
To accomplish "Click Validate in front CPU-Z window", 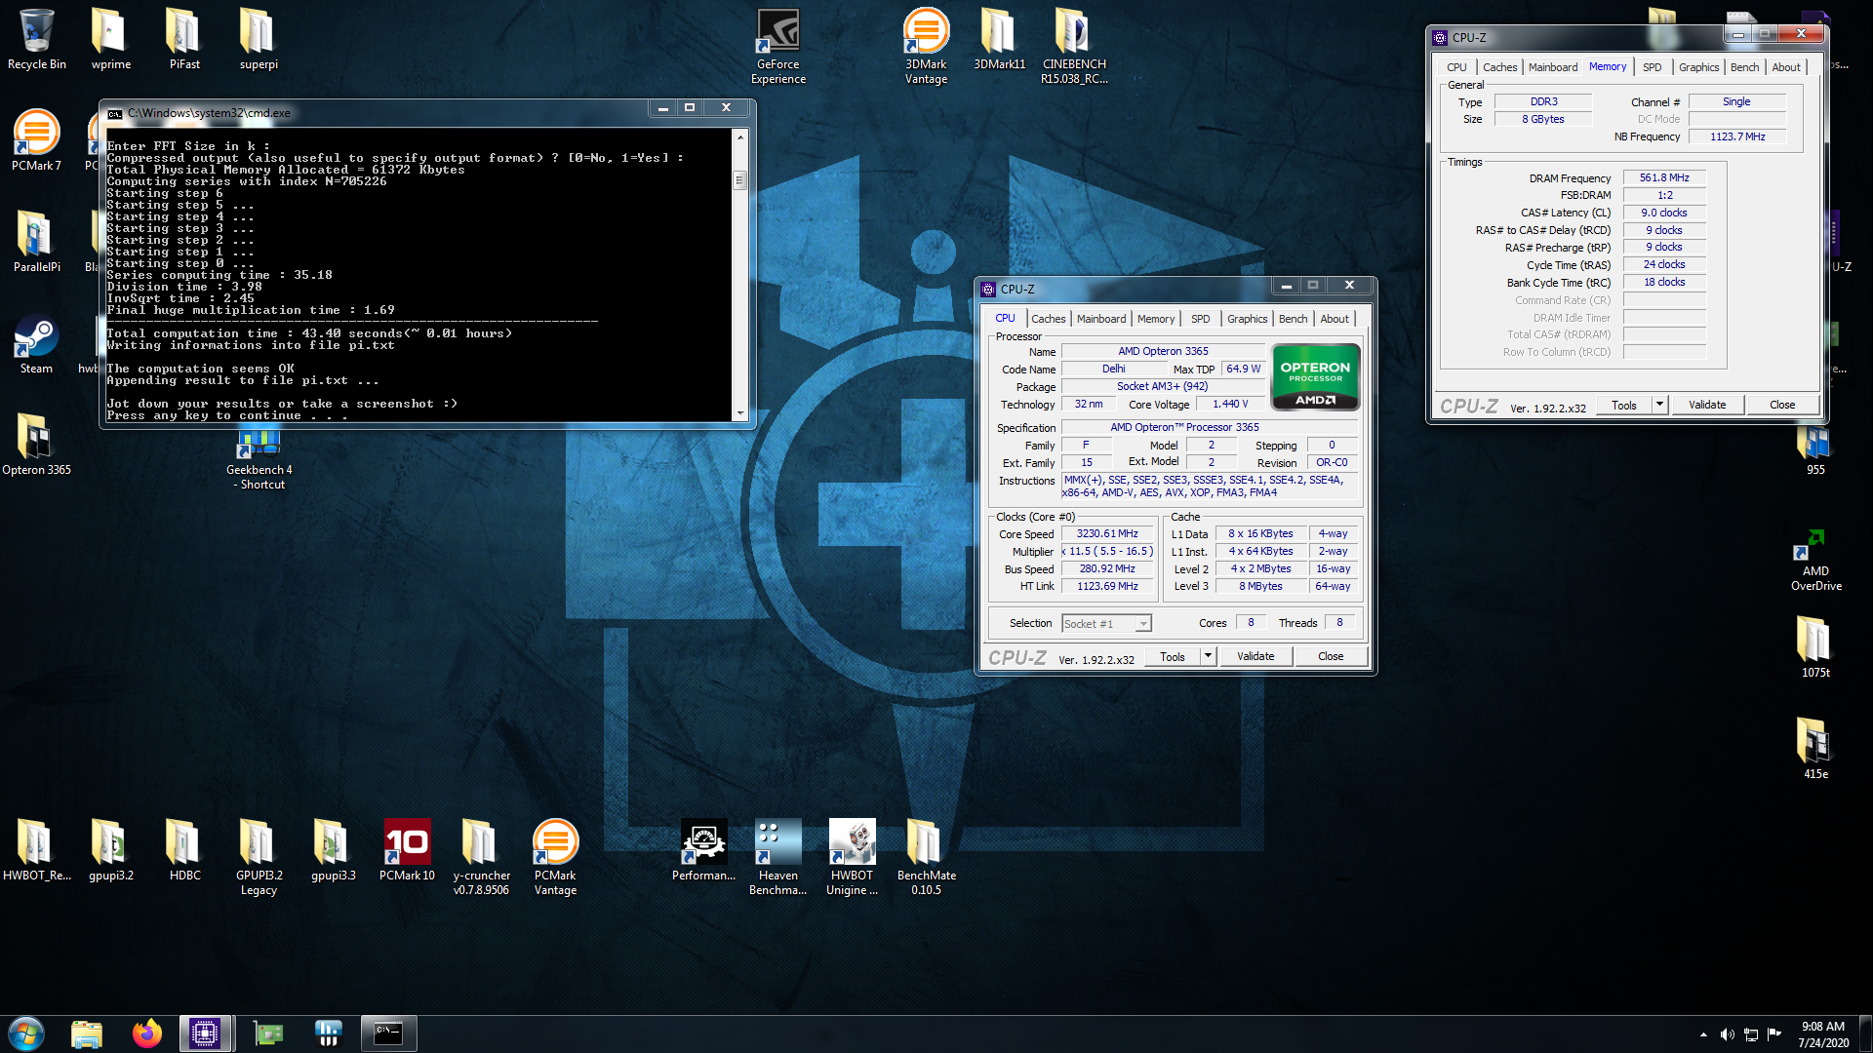I will point(1255,656).
